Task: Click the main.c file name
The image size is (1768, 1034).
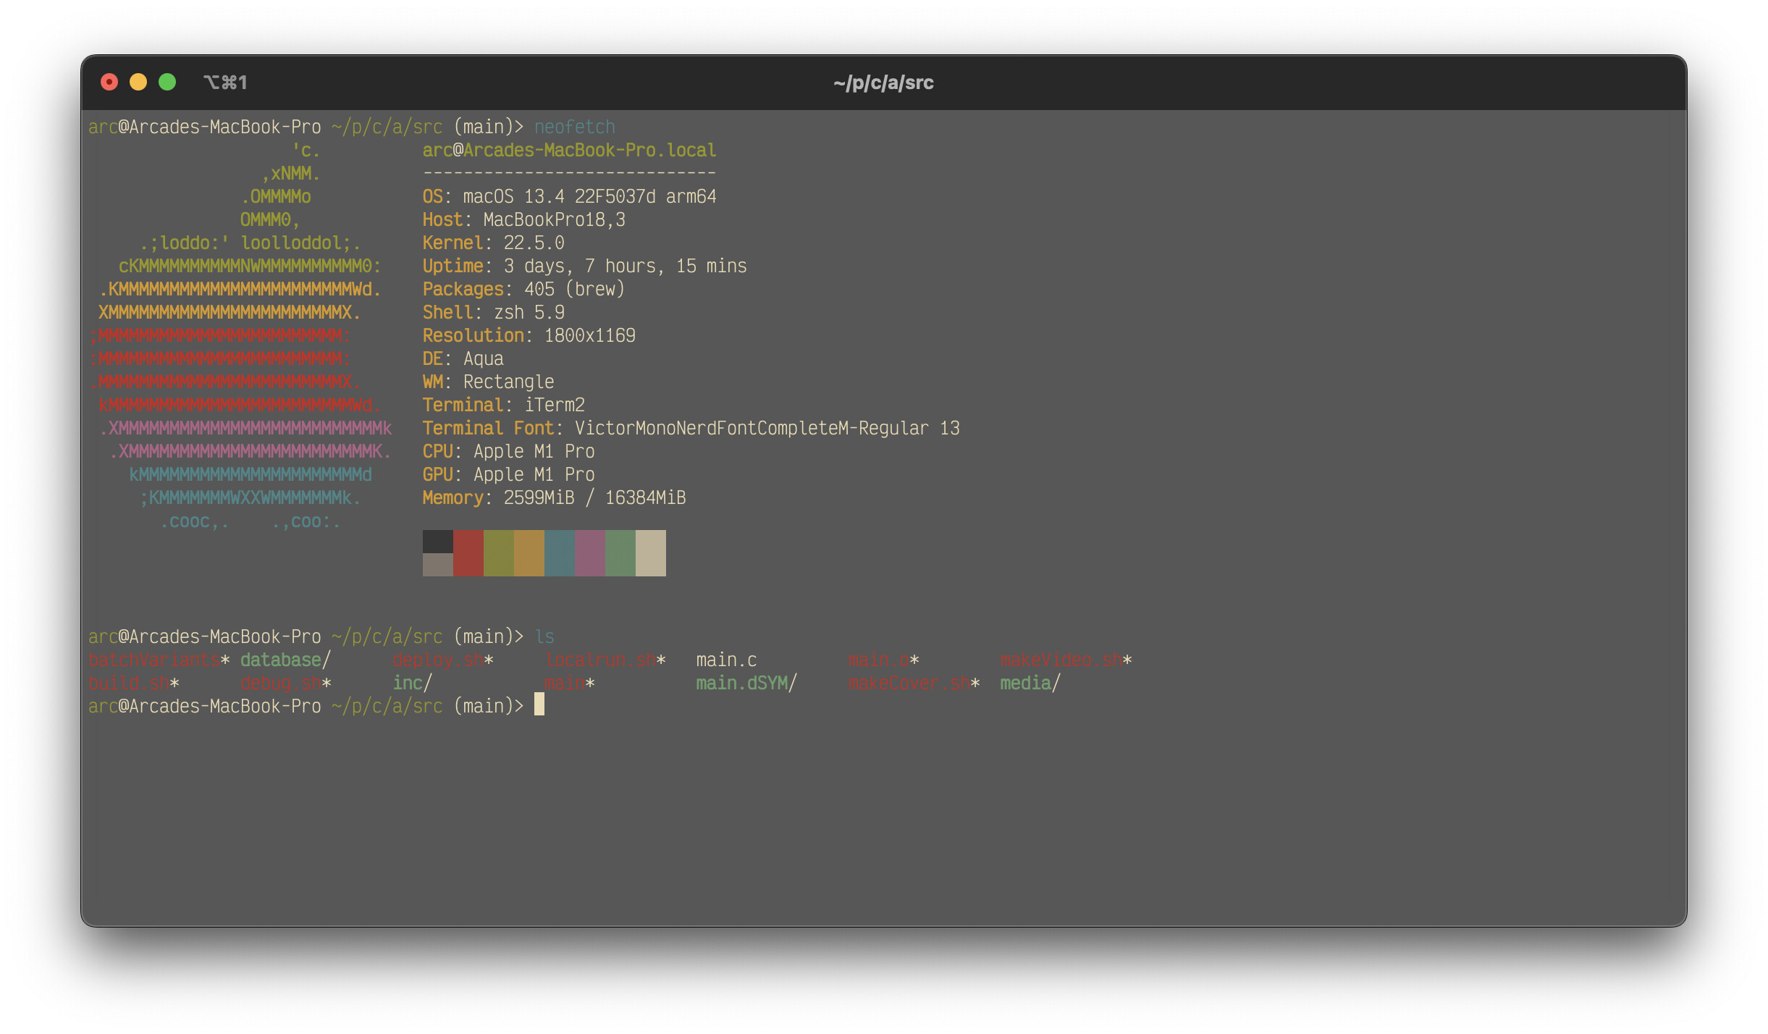Action: click(726, 660)
